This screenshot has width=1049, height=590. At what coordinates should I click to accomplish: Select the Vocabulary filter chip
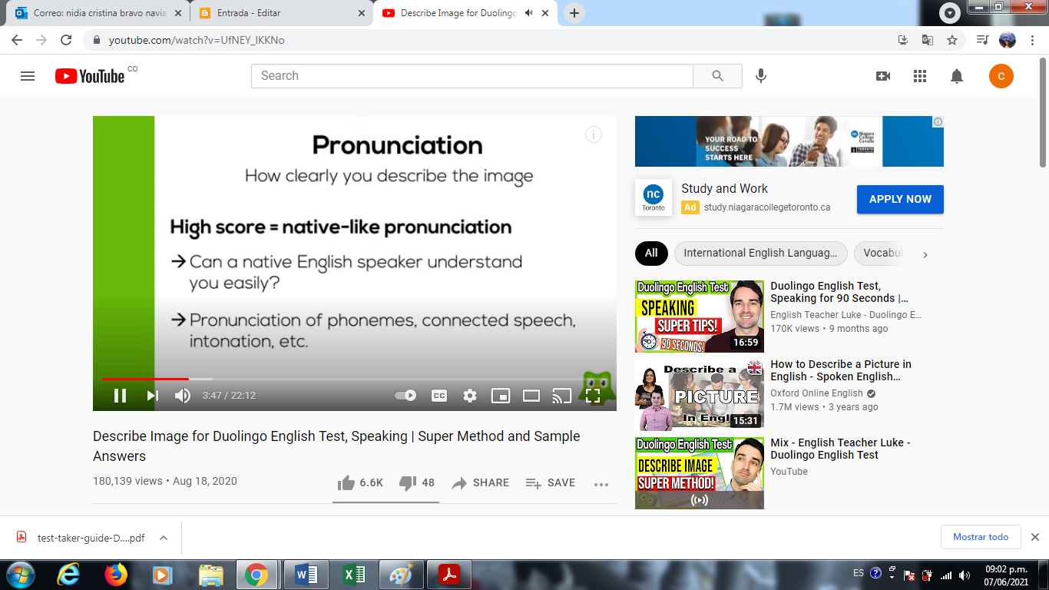pos(880,253)
